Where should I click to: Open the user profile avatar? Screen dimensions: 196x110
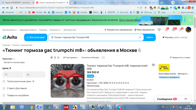pos(188,30)
